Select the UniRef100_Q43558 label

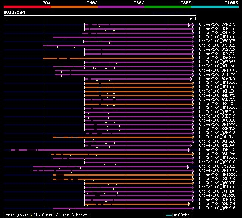pyautogui.click(x=217, y=196)
